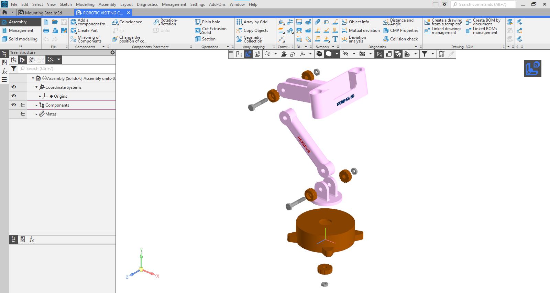Open the Operations group dropdown arrow
Screen dimensions: 550x293
[x=228, y=47]
